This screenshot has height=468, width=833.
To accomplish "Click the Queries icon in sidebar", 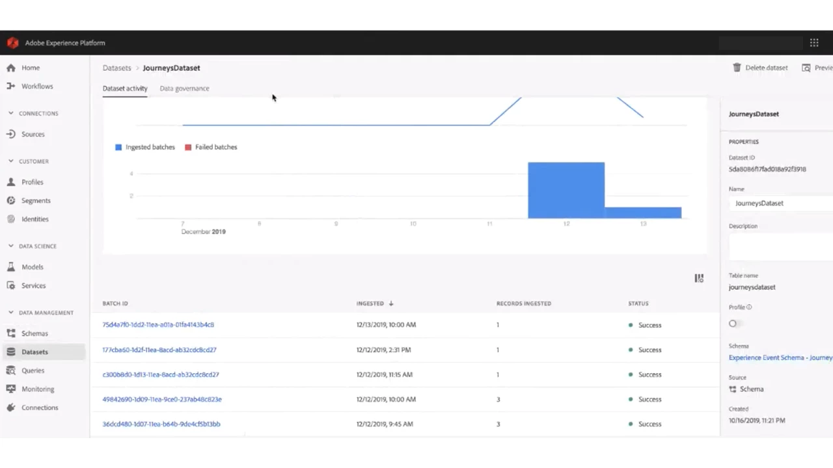I will pos(11,370).
